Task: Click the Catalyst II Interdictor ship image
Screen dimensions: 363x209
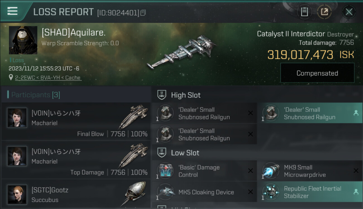Action: 182,53
